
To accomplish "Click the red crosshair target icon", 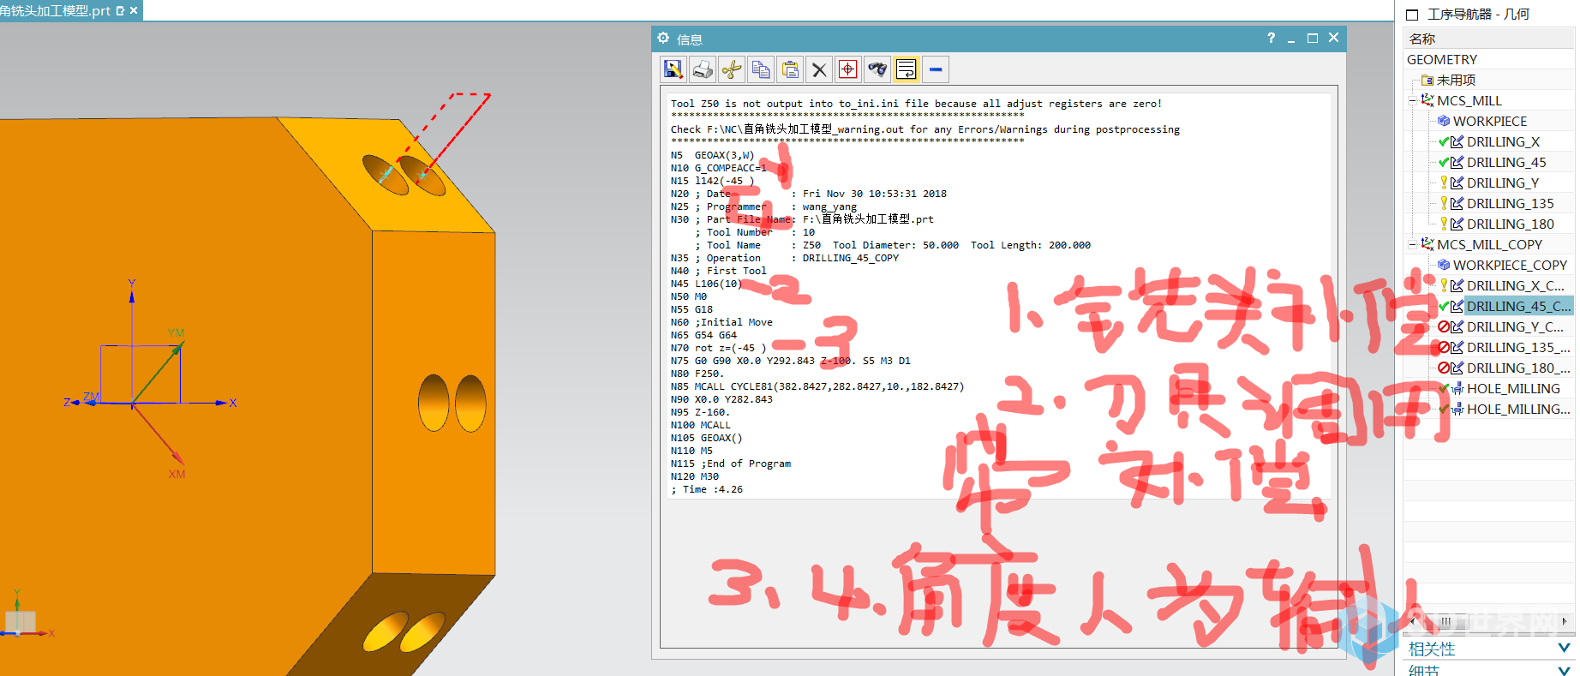I will [848, 69].
